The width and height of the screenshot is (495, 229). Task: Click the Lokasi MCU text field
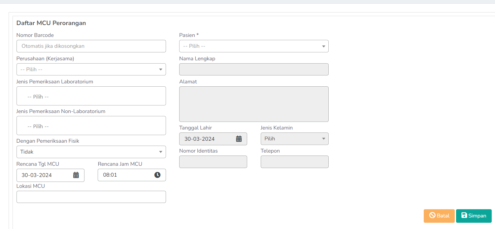[91, 197]
